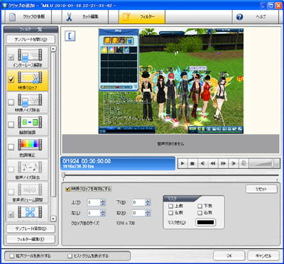
Task: Click the テンプレート保存 button
Action: coord(31,229)
